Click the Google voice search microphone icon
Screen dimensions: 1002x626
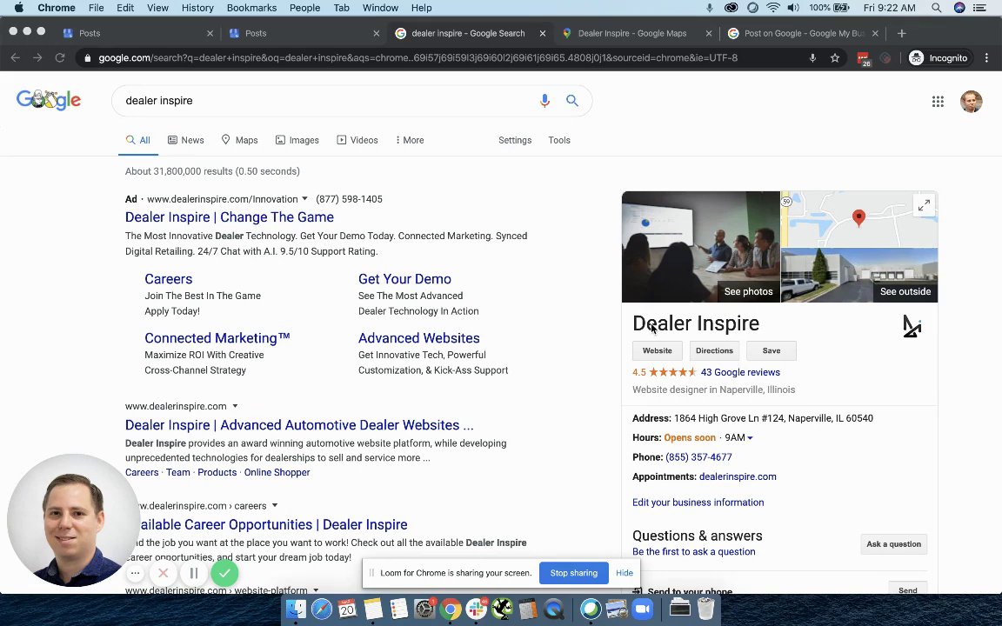pos(544,101)
